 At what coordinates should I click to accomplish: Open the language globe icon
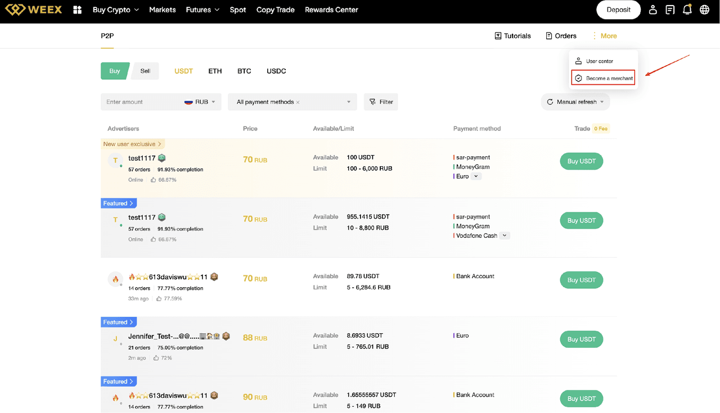[x=704, y=10]
